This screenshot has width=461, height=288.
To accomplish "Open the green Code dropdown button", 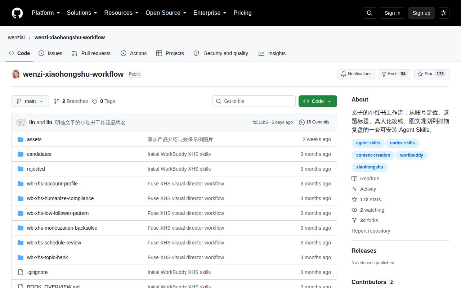I will click(x=318, y=101).
